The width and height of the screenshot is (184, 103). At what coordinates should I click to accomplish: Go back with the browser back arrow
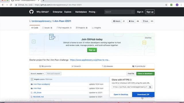(x=3, y=5)
